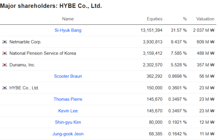This screenshot has width=218, height=140.
Task: Click the 11 M ₩ valuation
Action: 207,134
